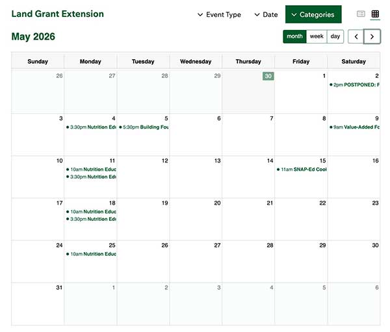Image resolution: width=390 pixels, height=332 pixels.
Task: Open 10am Nutrition event on May 25
Action: (x=92, y=254)
